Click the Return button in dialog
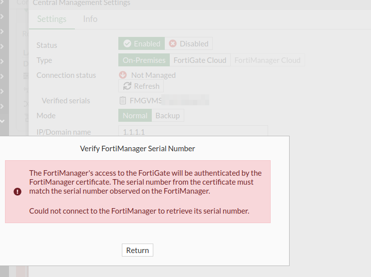This screenshot has width=371, height=277. [137, 250]
